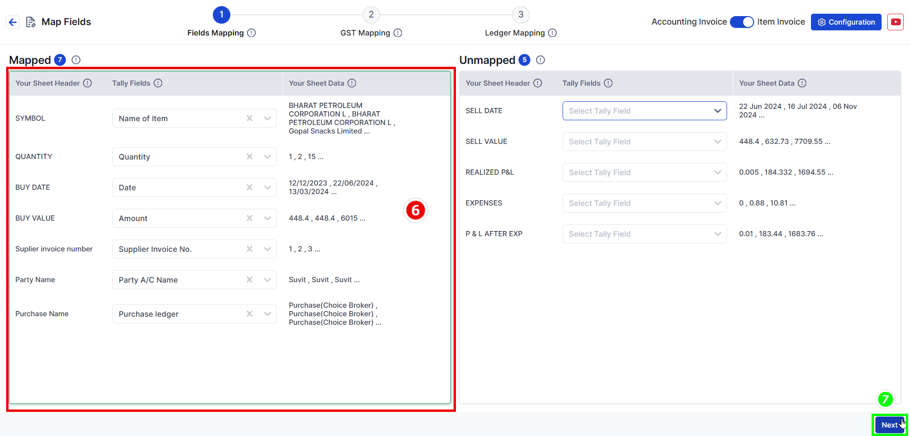Open the YouTube video help icon
910x436 pixels.
pos(895,22)
